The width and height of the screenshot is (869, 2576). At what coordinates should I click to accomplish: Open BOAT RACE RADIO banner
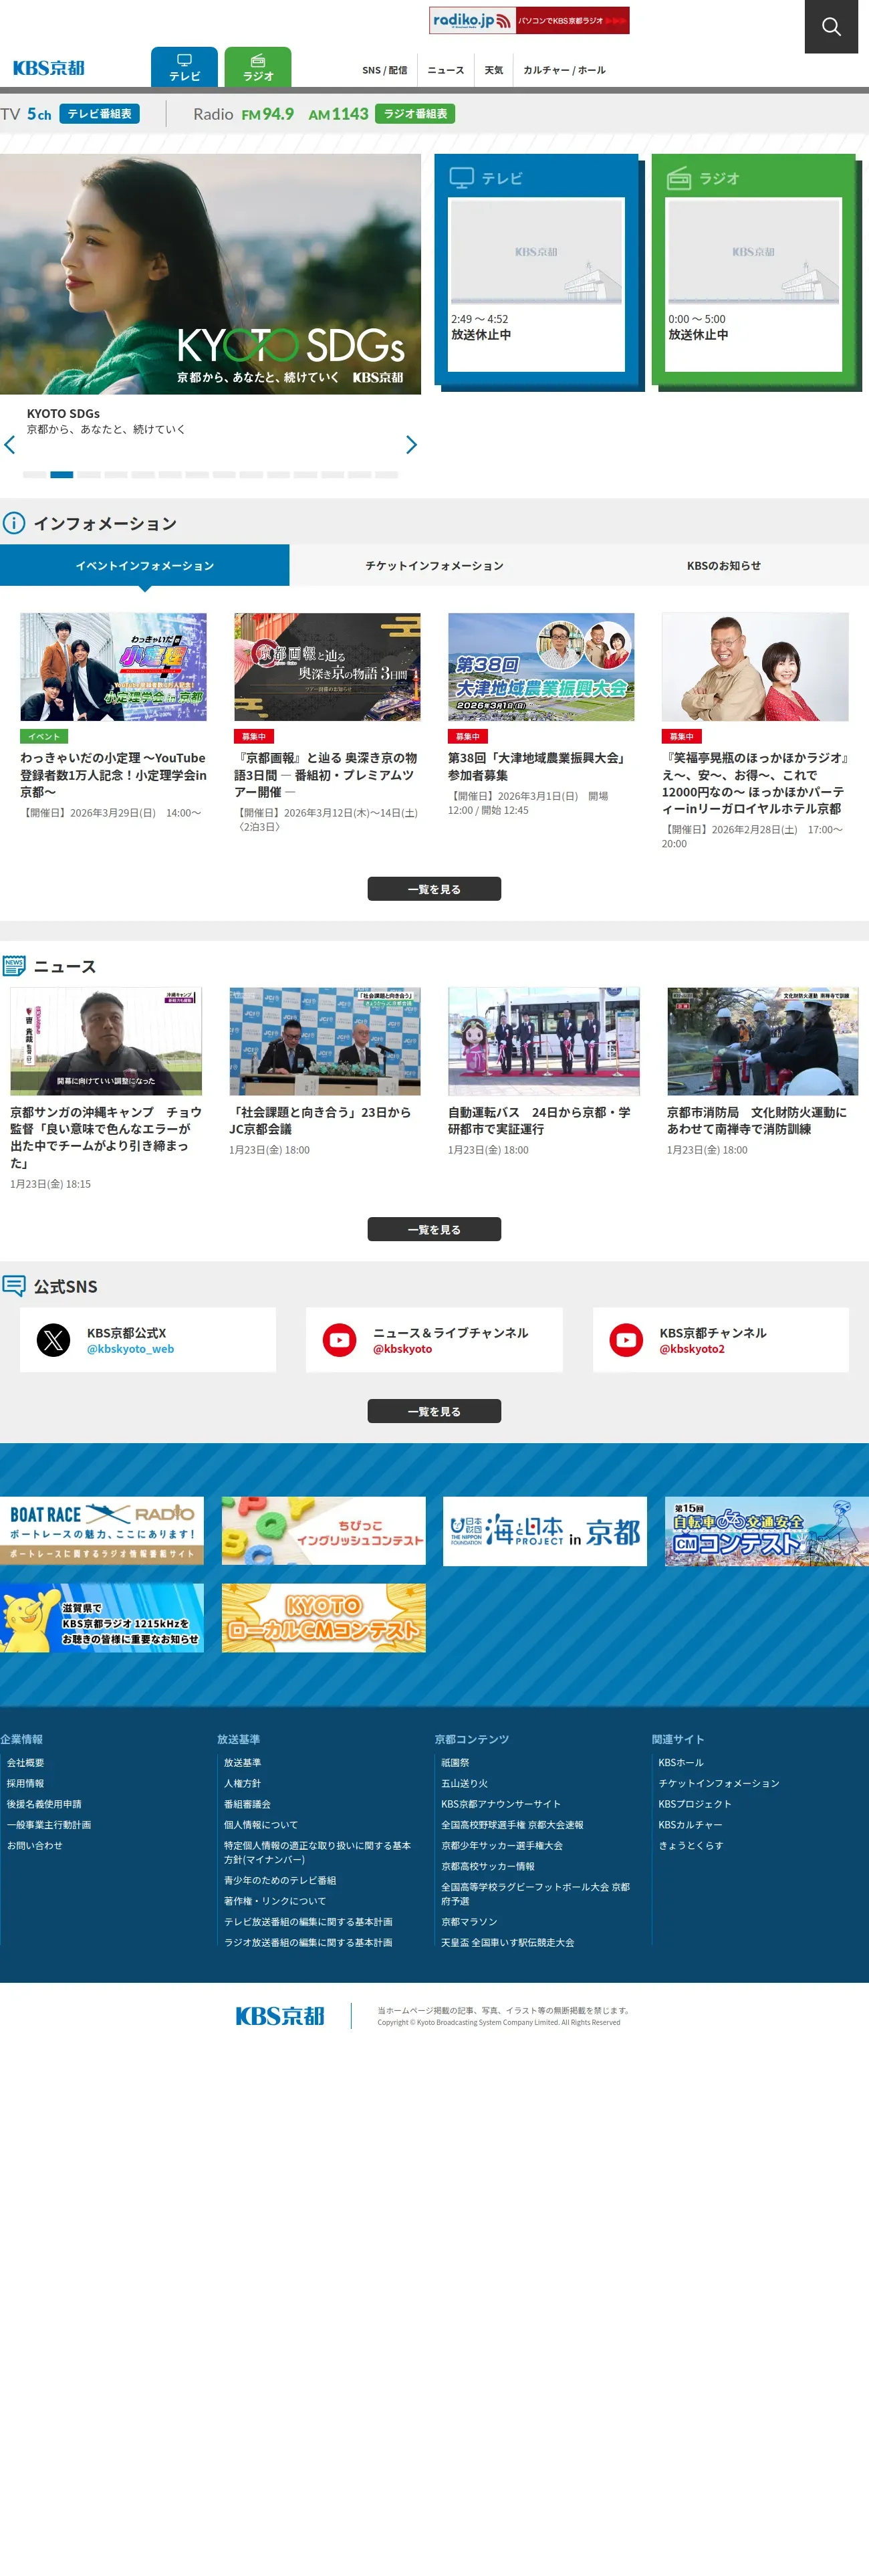pos(102,1530)
